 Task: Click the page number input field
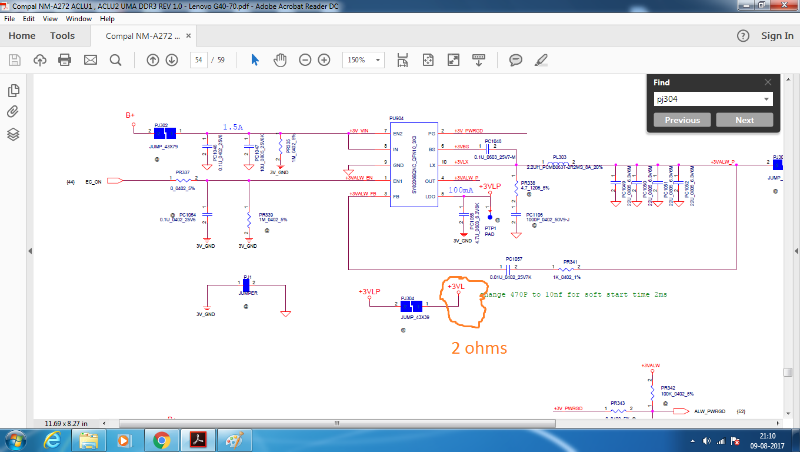click(198, 60)
